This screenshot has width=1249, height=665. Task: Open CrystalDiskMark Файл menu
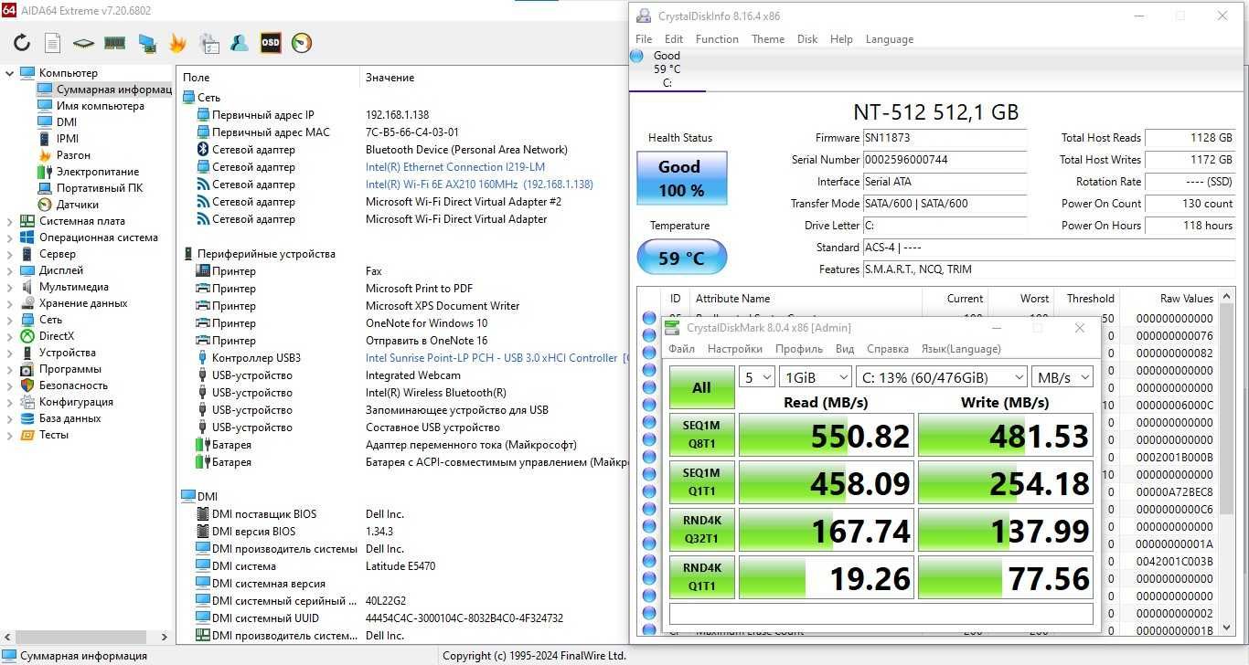(x=681, y=349)
